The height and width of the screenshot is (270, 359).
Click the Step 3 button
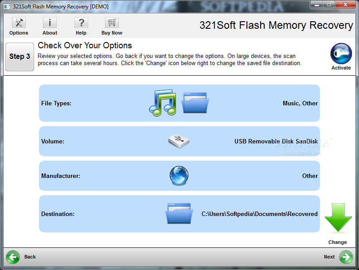tap(20, 57)
